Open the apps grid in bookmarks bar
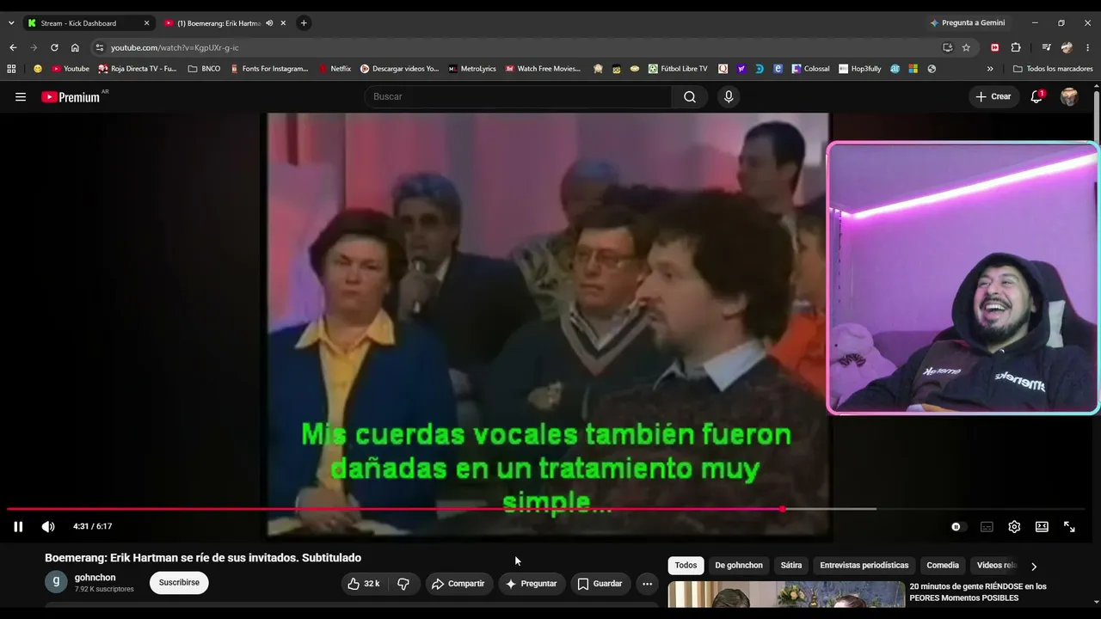 [11, 69]
